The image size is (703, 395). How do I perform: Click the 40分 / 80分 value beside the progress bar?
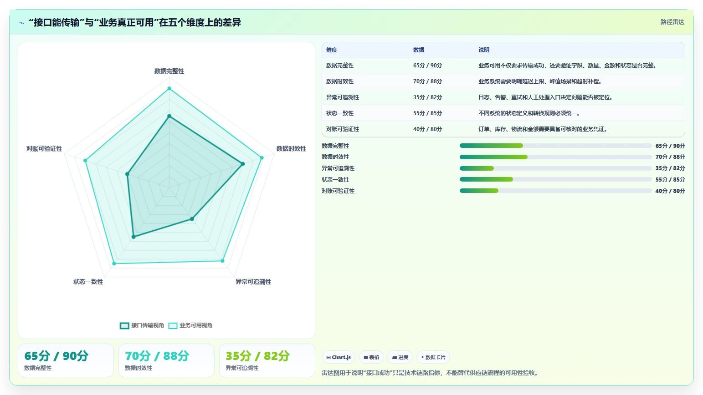[x=670, y=191]
